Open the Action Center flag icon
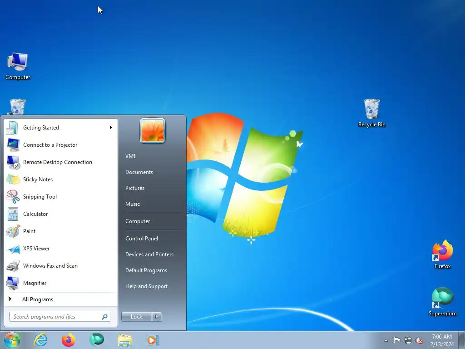Image resolution: width=465 pixels, height=349 pixels. (397, 340)
